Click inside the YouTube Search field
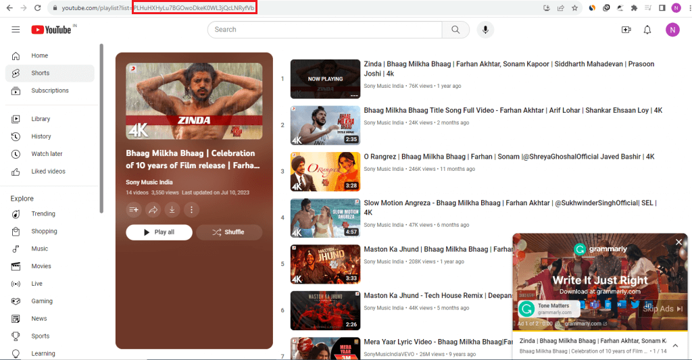The width and height of the screenshot is (692, 360). pos(324,30)
